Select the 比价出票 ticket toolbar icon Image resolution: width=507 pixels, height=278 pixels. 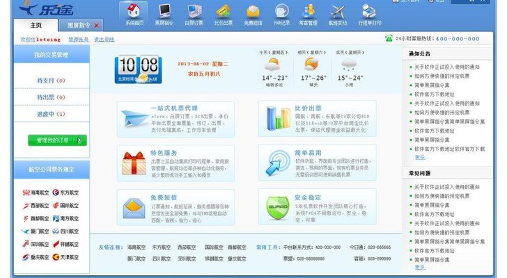tap(224, 14)
